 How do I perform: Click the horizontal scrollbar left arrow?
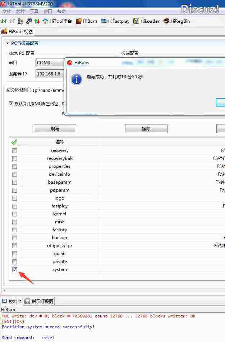coord(5,290)
